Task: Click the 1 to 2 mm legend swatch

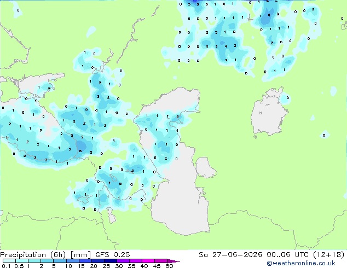Action: pyautogui.click(x=34, y=261)
